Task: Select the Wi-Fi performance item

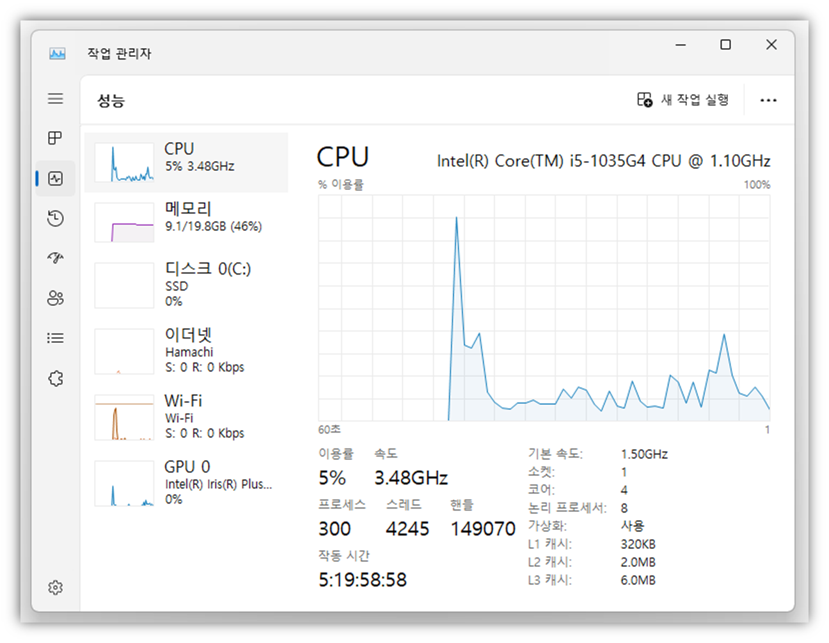Action: point(186,417)
